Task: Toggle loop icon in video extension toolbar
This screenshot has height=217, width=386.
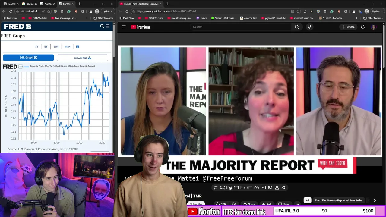Action: pos(216,188)
